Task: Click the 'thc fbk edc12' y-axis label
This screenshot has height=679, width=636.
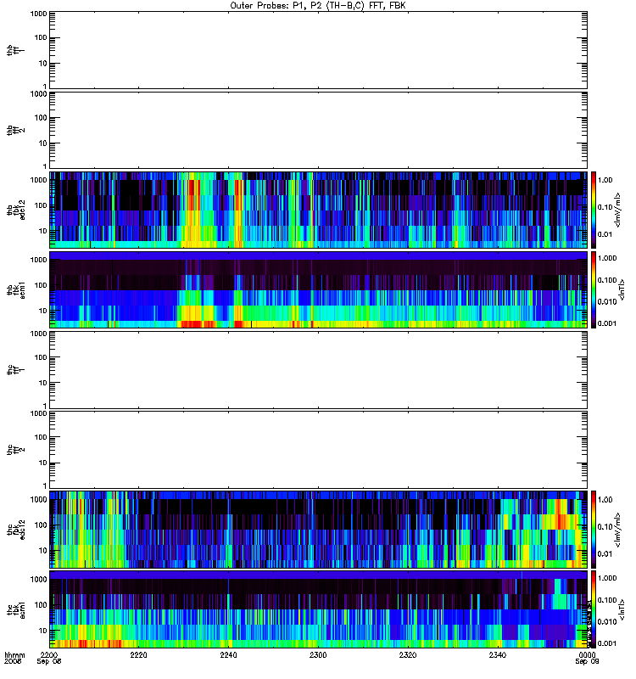Action: coord(15,530)
